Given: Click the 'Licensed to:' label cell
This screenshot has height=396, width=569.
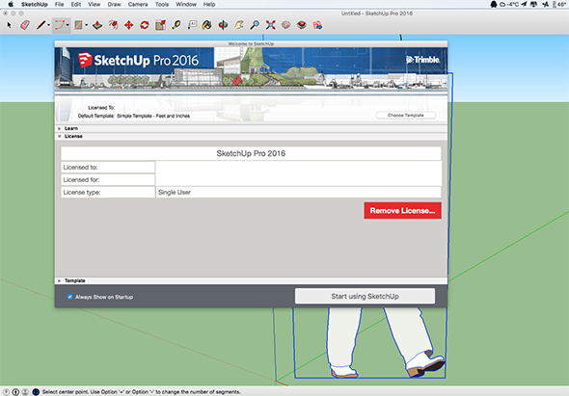Looking at the screenshot, I should [x=108, y=168].
